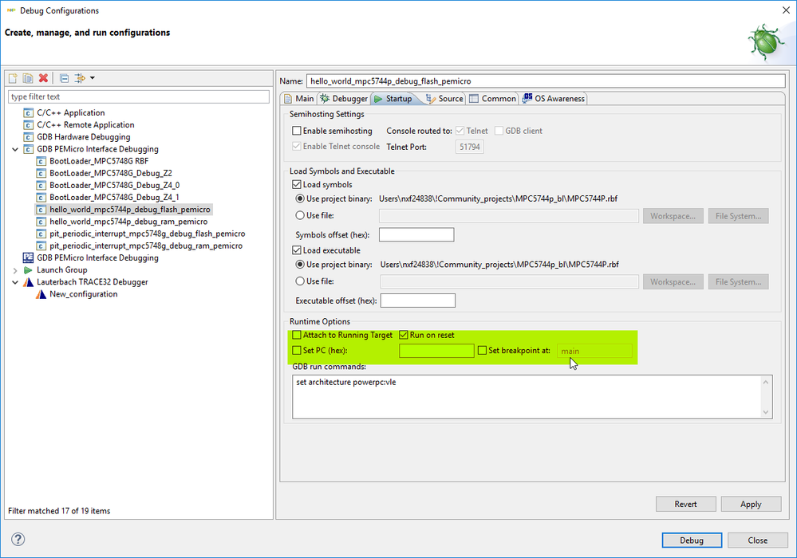
Task: Toggle the Load executable checkbox
Action: pyautogui.click(x=297, y=250)
